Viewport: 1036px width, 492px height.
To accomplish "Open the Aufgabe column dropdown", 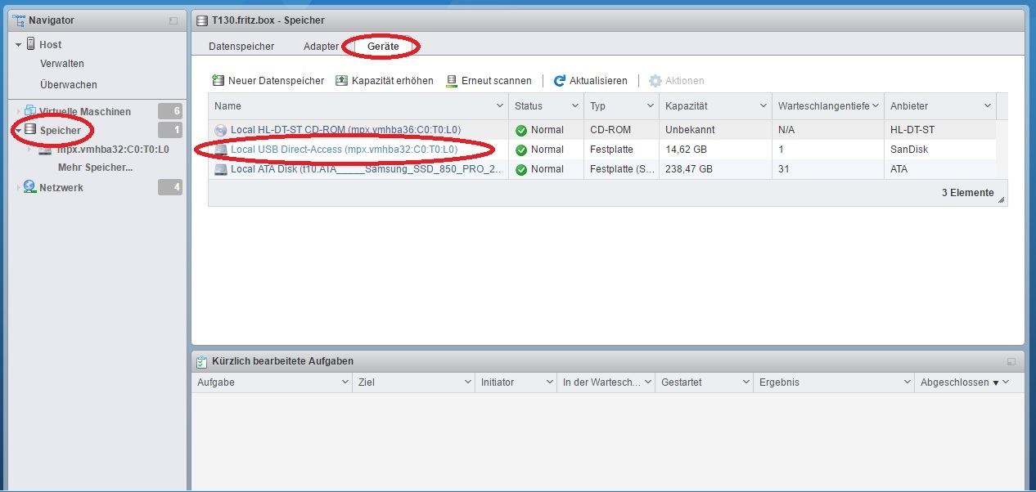I will (345, 382).
